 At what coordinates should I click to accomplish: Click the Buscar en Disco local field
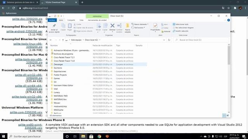[x=201, y=40]
